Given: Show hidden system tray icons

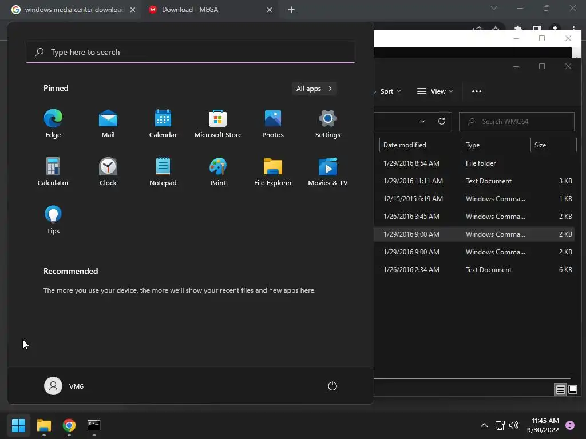Looking at the screenshot, I should pyautogui.click(x=484, y=425).
